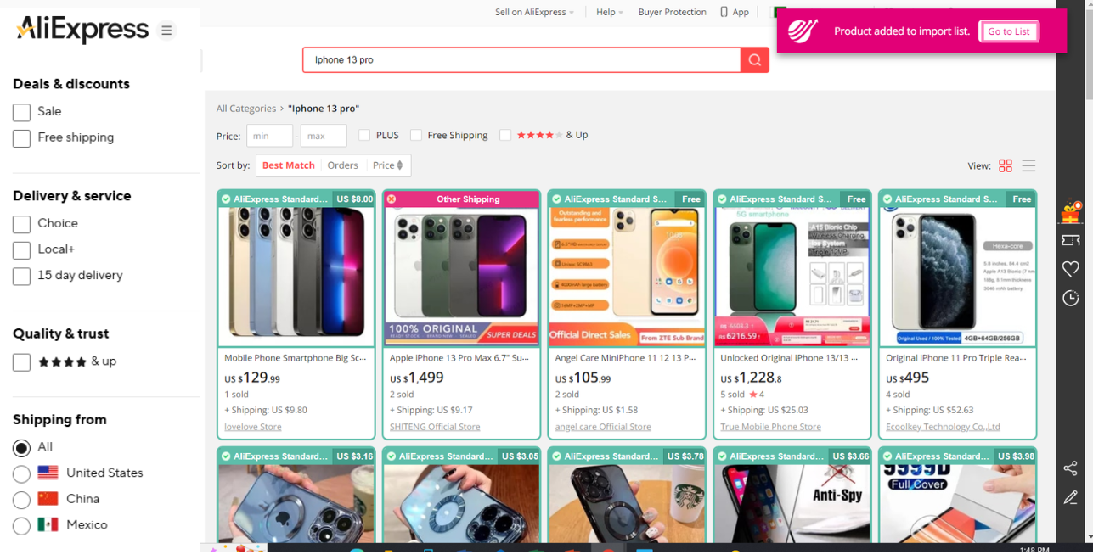Click the red X icon on Other Shipping badge
The height and width of the screenshot is (560, 1093).
392,199
